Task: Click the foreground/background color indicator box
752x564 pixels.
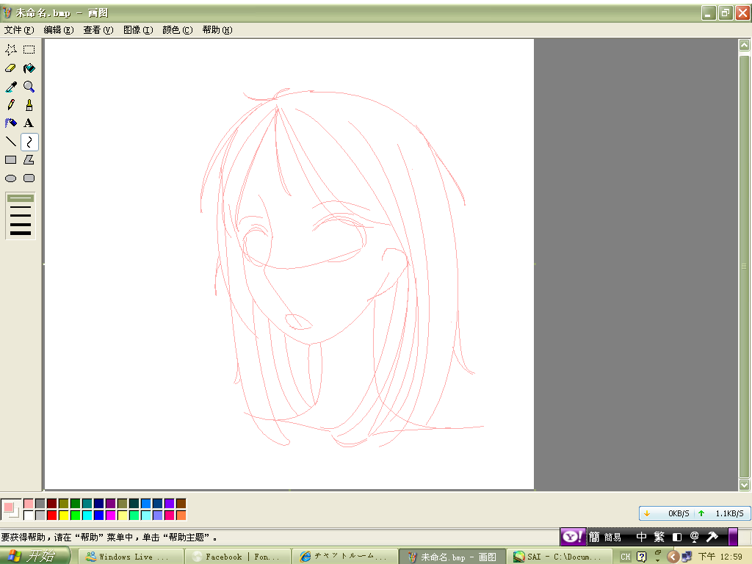Action: click(11, 510)
